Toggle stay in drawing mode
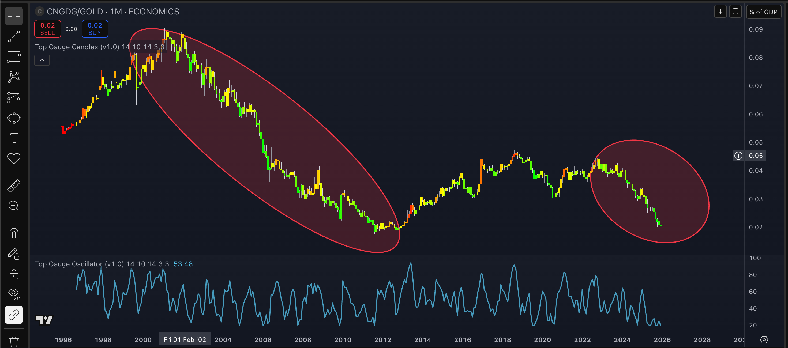The width and height of the screenshot is (788, 348). pyautogui.click(x=14, y=254)
